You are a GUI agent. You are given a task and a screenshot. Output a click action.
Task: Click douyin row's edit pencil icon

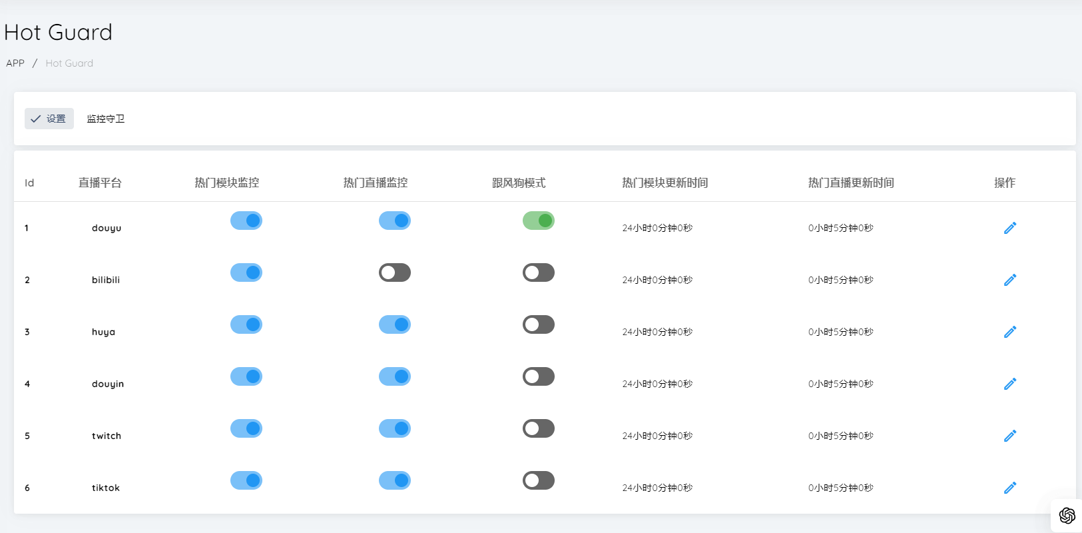pos(1009,384)
